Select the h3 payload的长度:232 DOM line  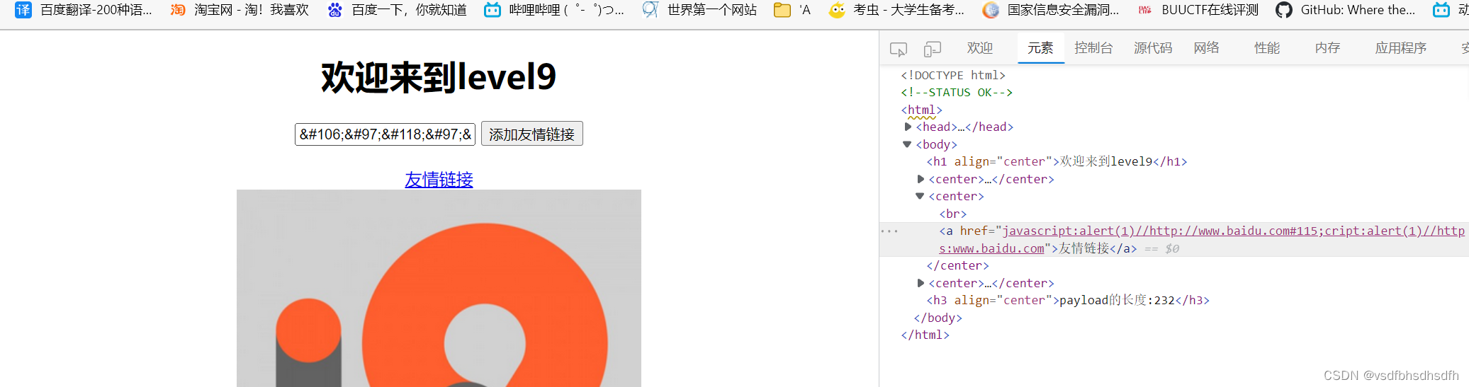click(1068, 300)
